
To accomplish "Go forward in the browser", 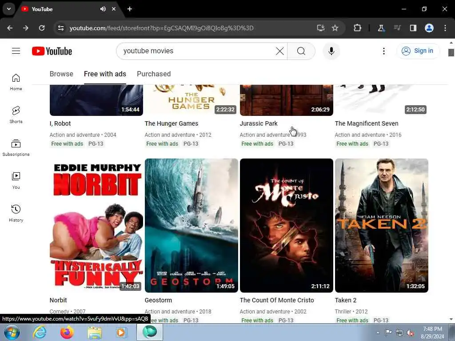I will coord(26,28).
